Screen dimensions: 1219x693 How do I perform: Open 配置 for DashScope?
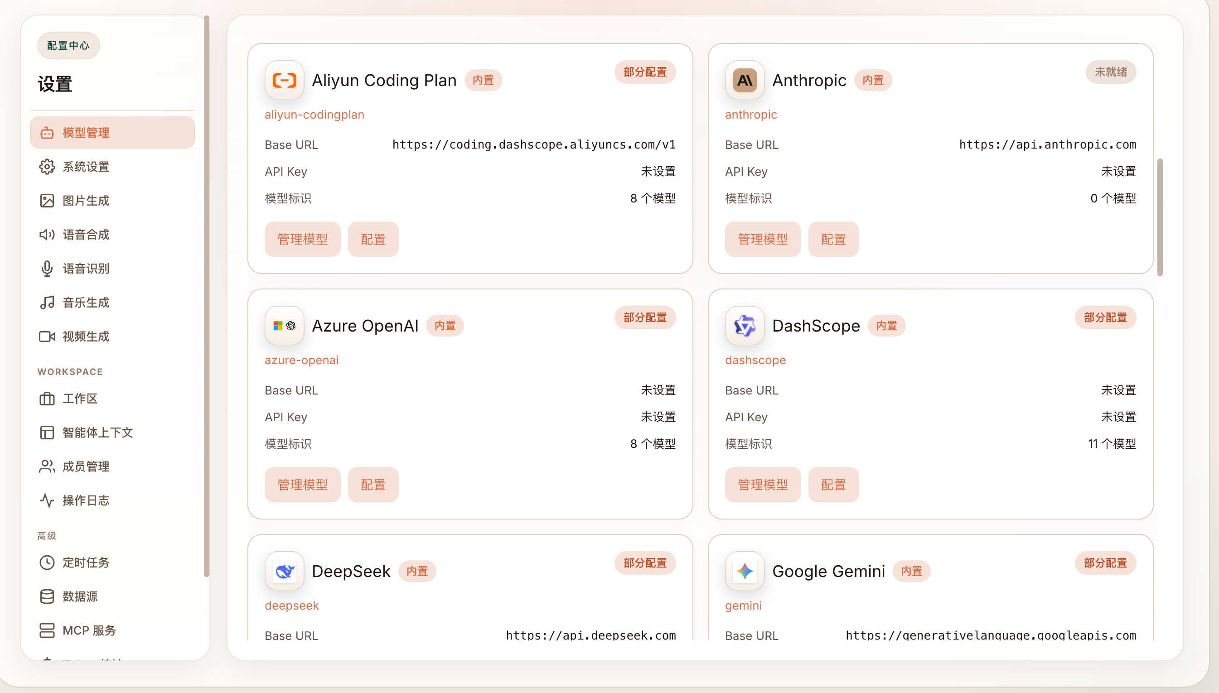pyautogui.click(x=833, y=484)
